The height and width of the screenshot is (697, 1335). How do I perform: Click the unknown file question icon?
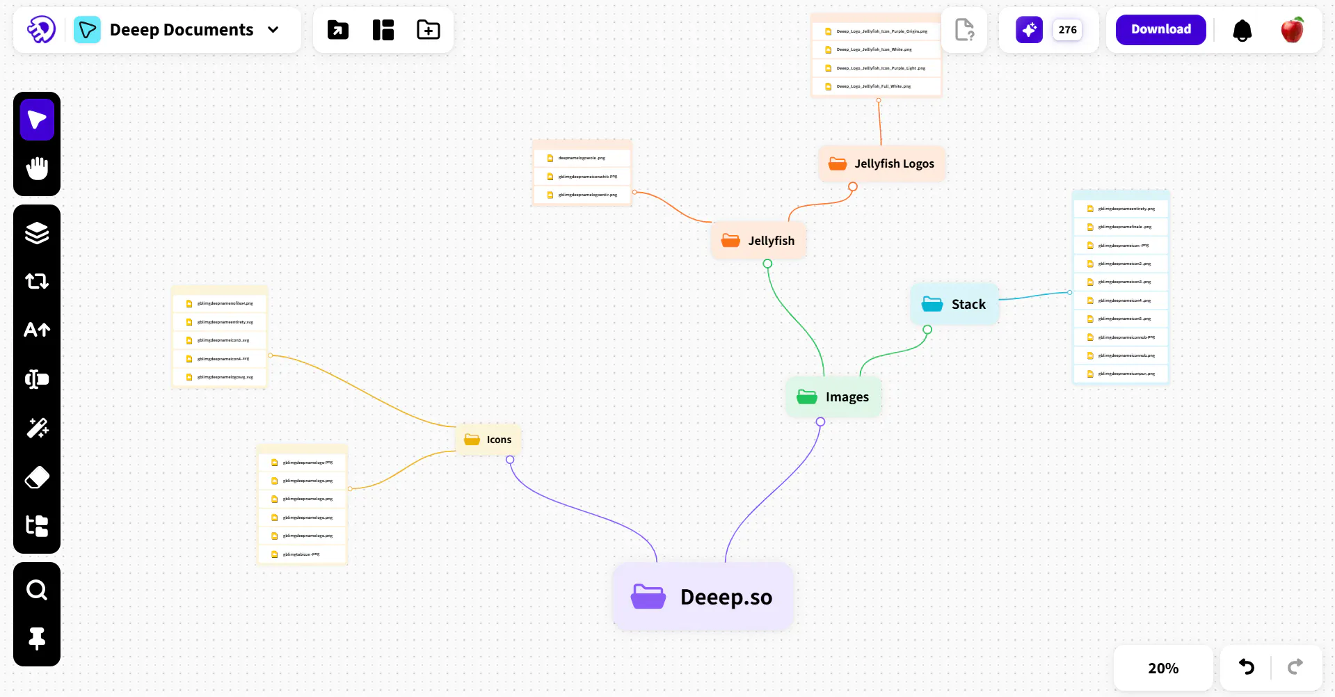(x=965, y=30)
